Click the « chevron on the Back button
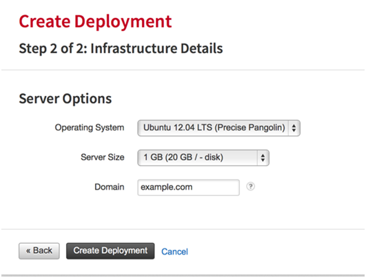Viewport: 366px width, 278px height. [x=28, y=251]
